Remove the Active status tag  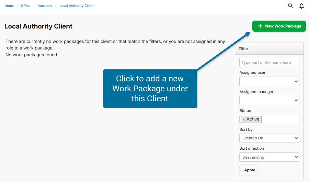pos(244,120)
